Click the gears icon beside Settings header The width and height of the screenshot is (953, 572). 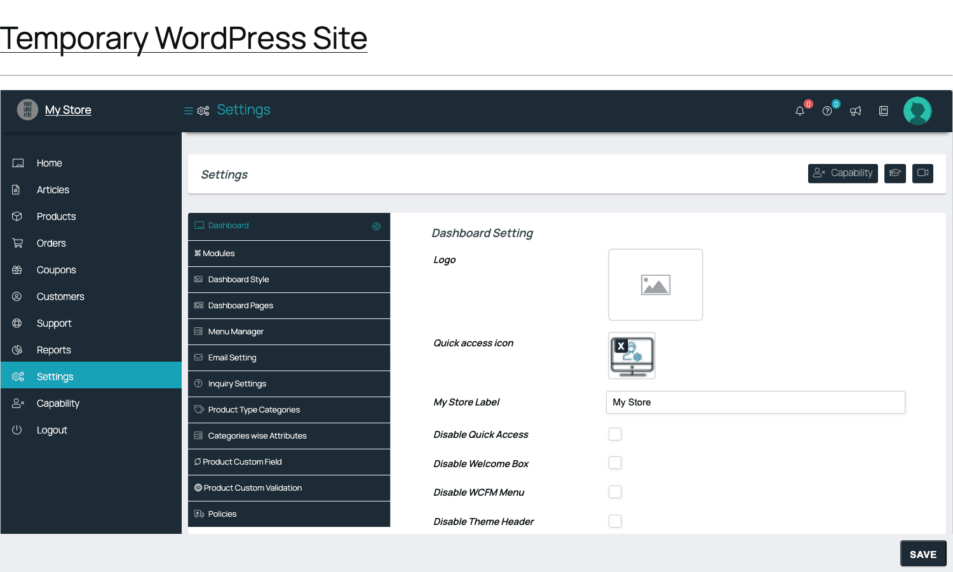203,111
